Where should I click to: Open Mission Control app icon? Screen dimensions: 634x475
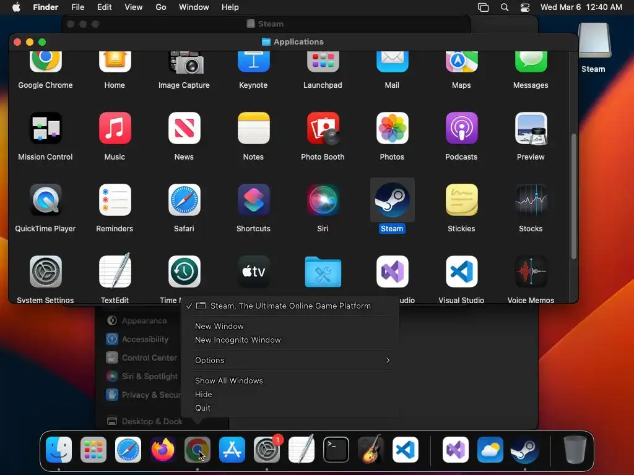(x=45, y=128)
